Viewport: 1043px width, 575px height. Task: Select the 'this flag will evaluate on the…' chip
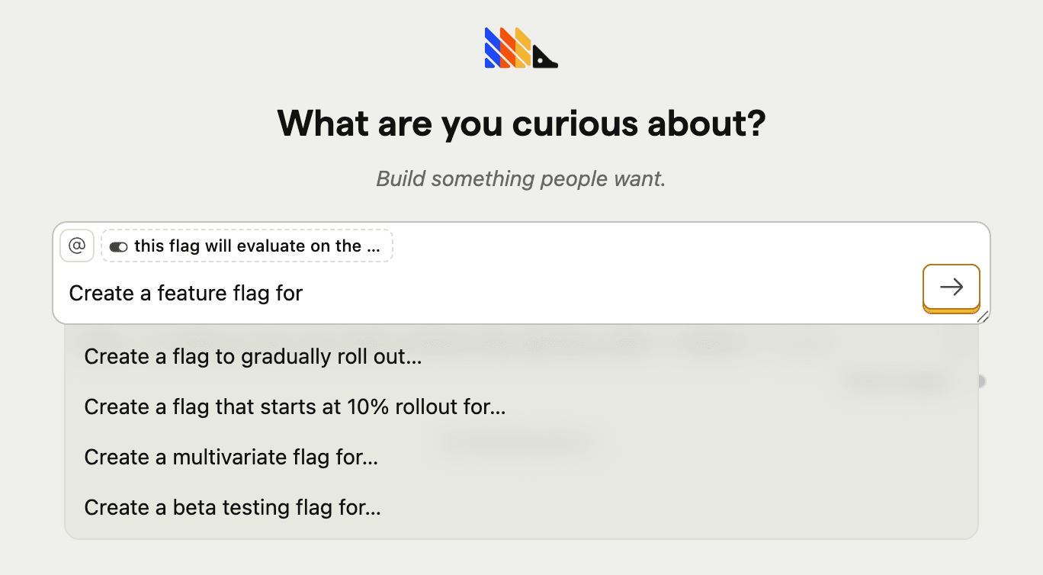coord(247,246)
